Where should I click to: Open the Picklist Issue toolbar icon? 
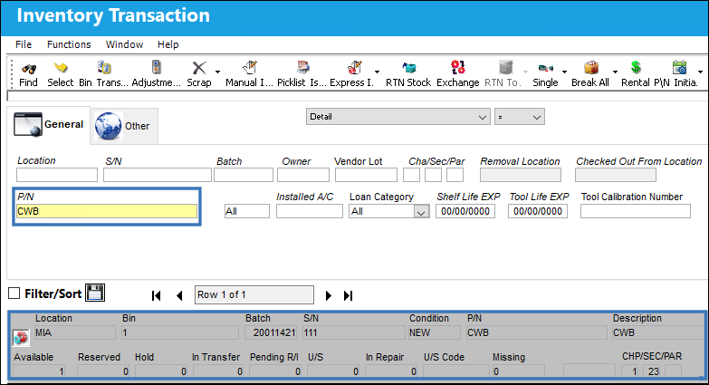[302, 68]
